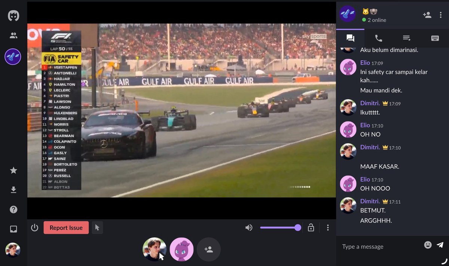Image resolution: width=449 pixels, height=266 pixels.
Task: Click Elio's avatar beside OH NOOO message
Action: 348,184
